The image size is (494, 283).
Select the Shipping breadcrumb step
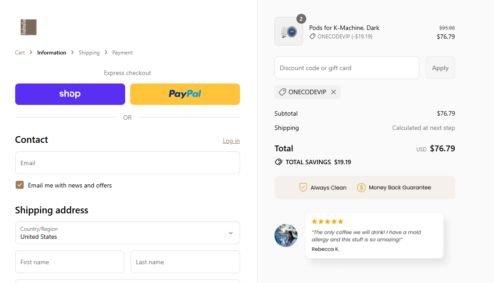click(89, 52)
